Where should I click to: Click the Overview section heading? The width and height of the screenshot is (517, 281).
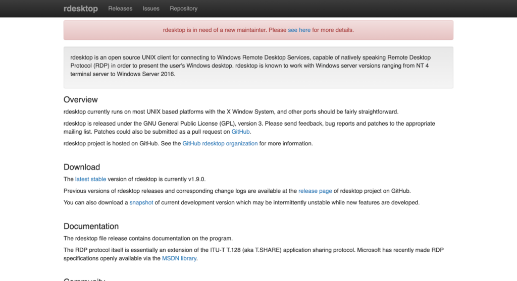click(81, 100)
